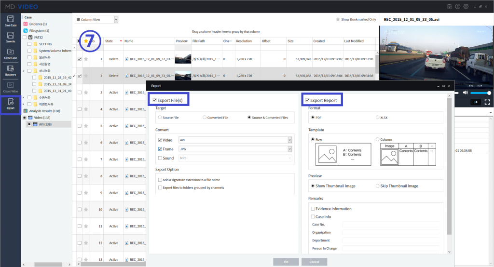Sort by Resolution column header

coord(247,41)
